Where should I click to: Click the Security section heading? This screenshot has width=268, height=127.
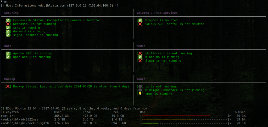(11, 13)
